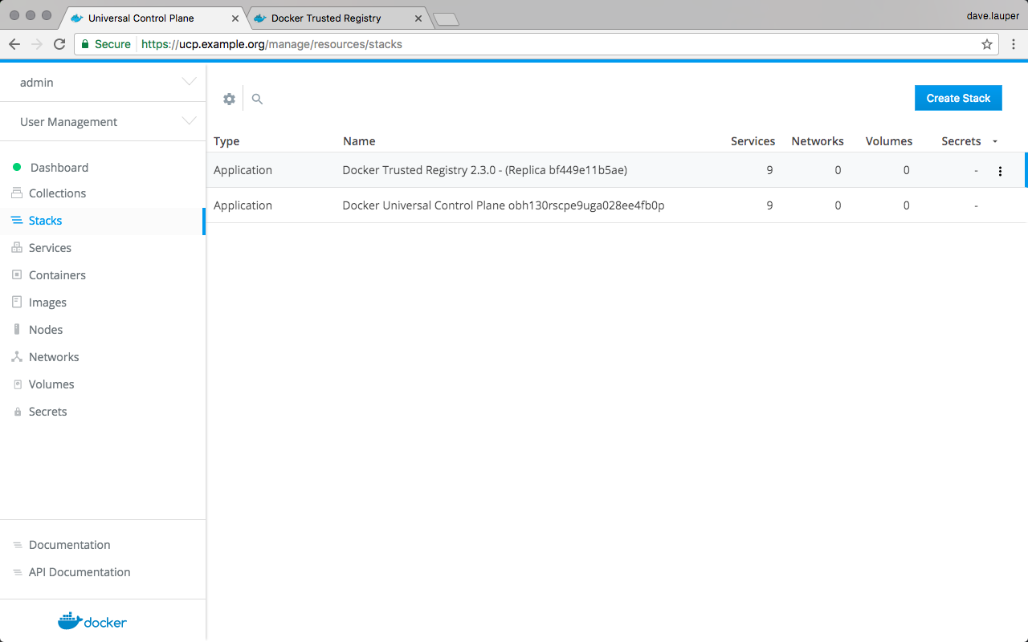
Task: Go to Dashboard in the sidebar
Action: 59,168
